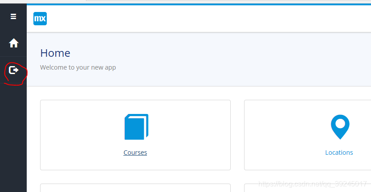This screenshot has width=371, height=192.
Task: Select the 'Welcome to your new app' subtitle
Action: tap(78, 67)
